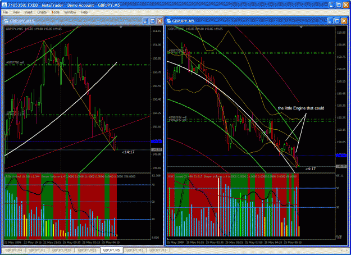This screenshot has height=255, width=351.
Task: Open the Window menu
Action: 70,12
